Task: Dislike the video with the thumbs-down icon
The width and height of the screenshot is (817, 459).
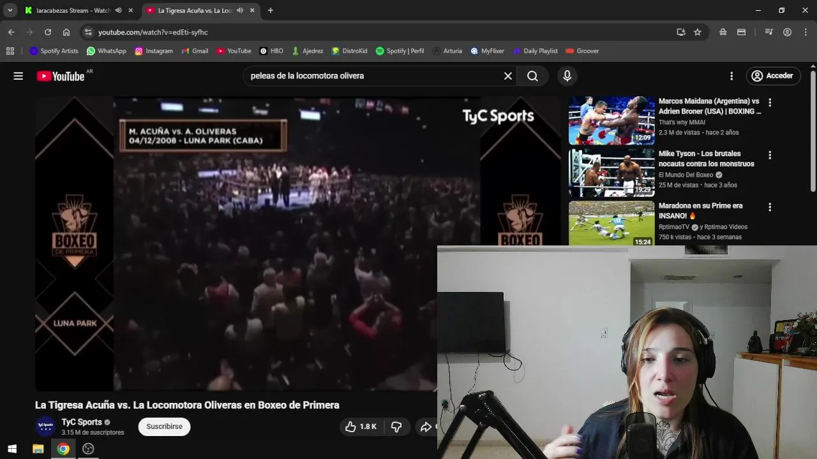Action: (x=396, y=426)
